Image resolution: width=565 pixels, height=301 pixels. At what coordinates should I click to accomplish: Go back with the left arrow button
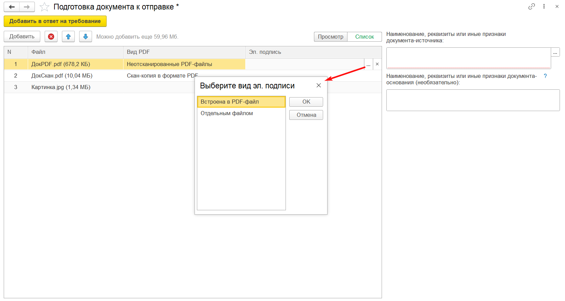coord(12,7)
